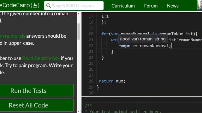Click line number 28 in editor

(91, 81)
